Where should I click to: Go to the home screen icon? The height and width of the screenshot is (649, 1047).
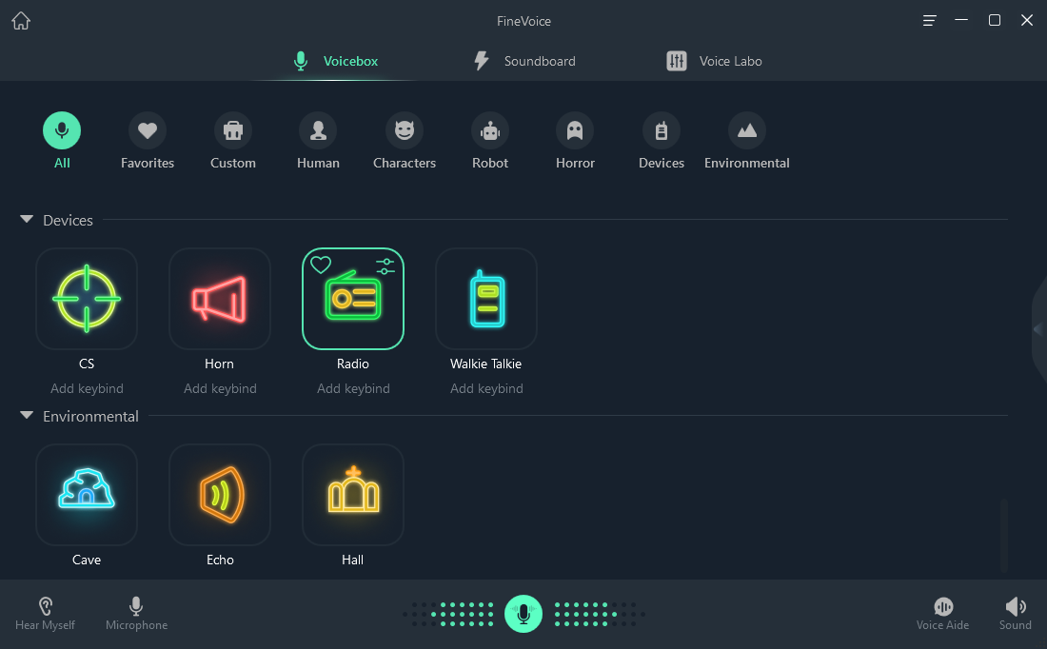tap(21, 21)
